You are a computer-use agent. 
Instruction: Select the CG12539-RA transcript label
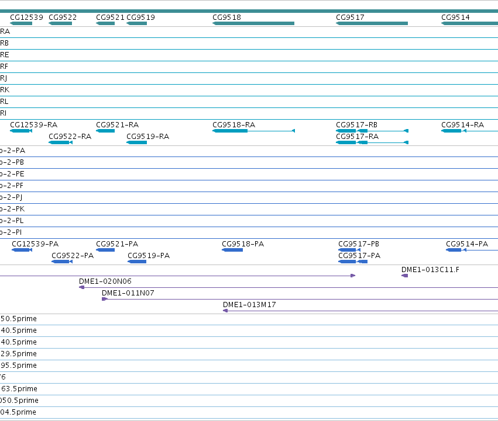pos(34,125)
